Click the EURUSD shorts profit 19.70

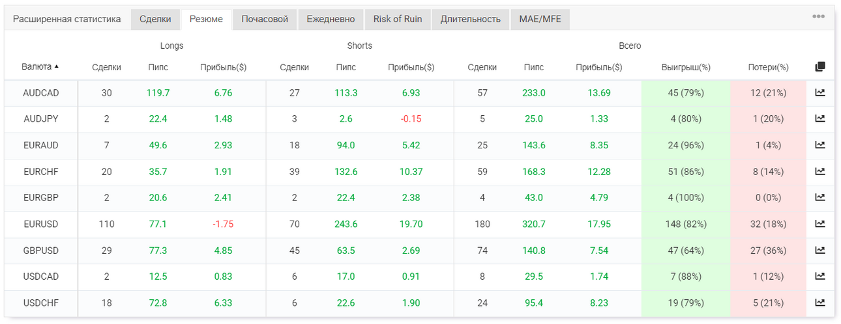click(411, 224)
